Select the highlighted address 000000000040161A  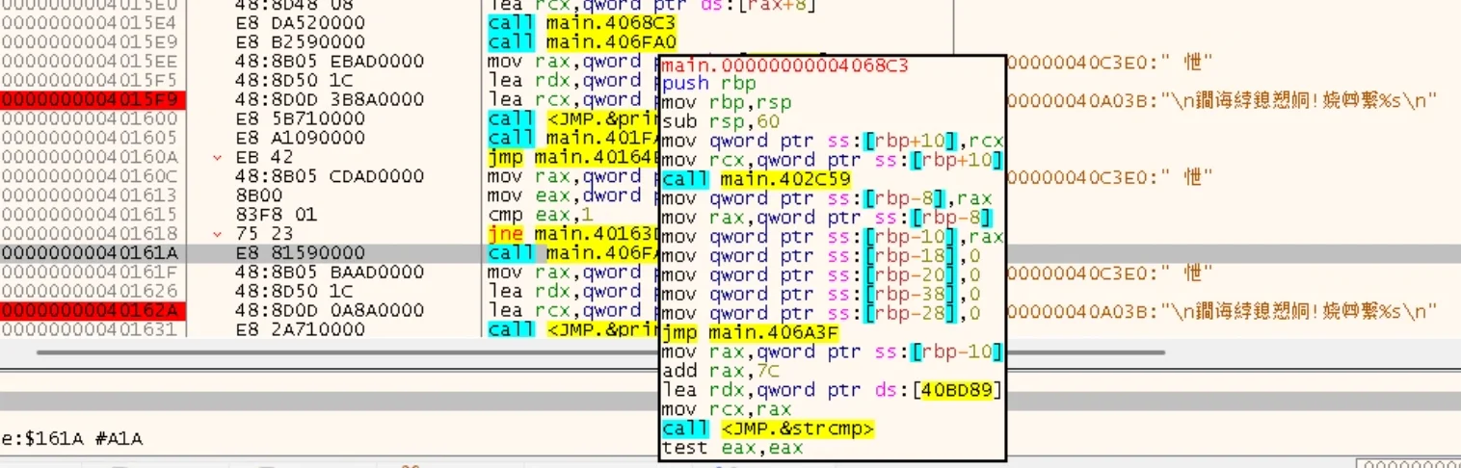(x=89, y=253)
